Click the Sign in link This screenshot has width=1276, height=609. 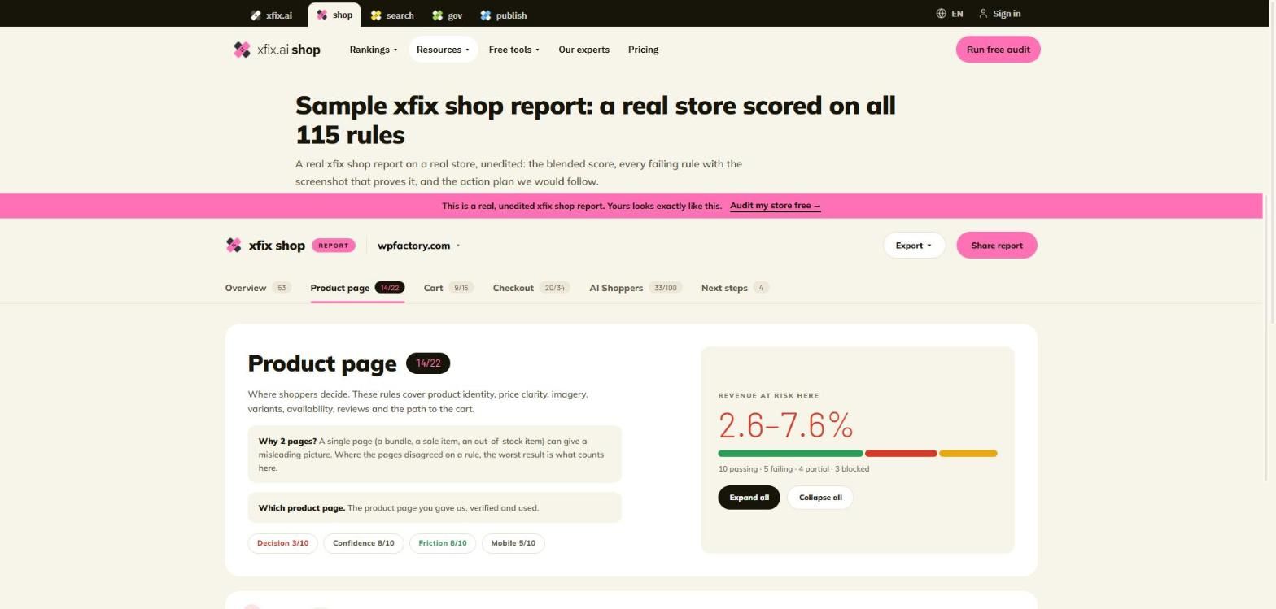1007,14
